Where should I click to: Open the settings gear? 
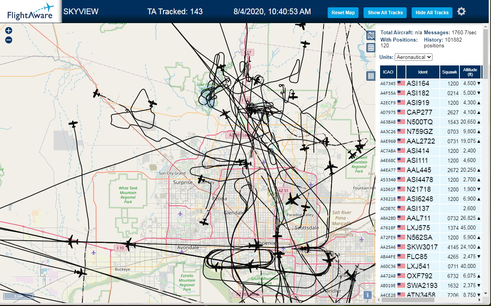coord(461,12)
